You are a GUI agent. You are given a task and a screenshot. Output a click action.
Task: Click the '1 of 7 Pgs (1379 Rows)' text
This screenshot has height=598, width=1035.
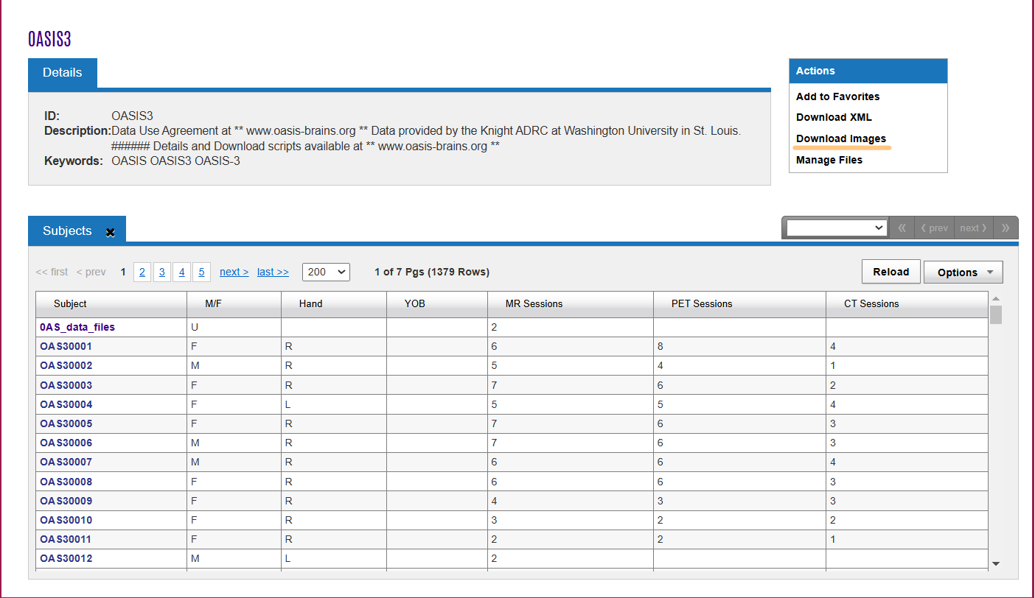[x=432, y=272]
